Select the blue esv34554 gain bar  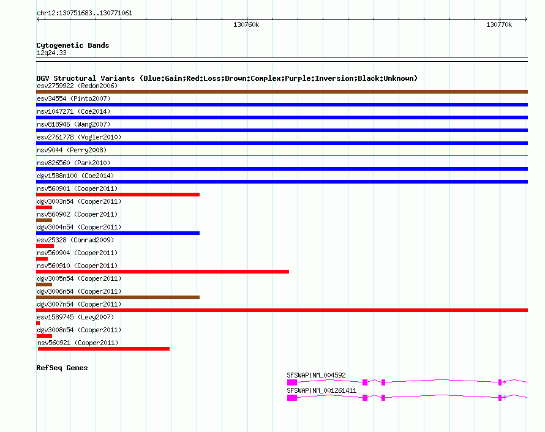282,105
